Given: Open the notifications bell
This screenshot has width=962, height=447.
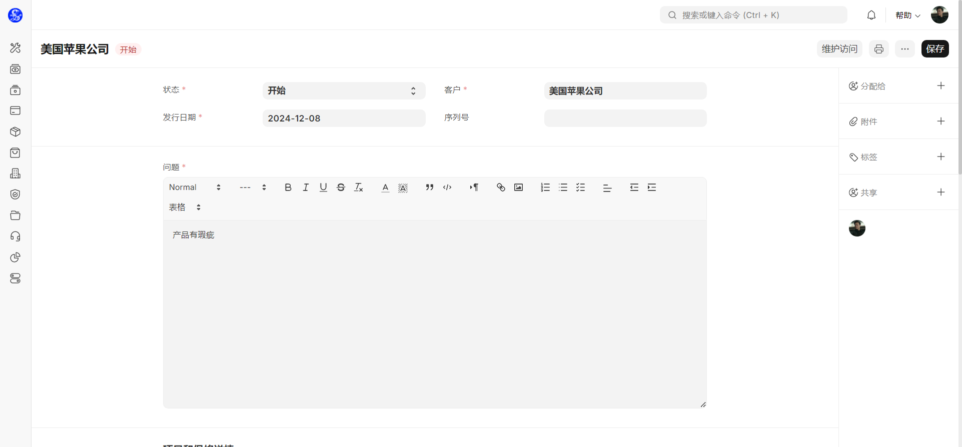Looking at the screenshot, I should click(871, 15).
